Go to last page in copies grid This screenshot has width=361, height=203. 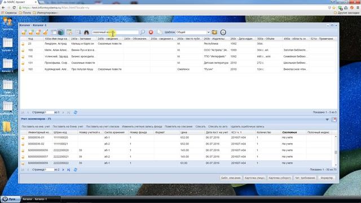68,170
